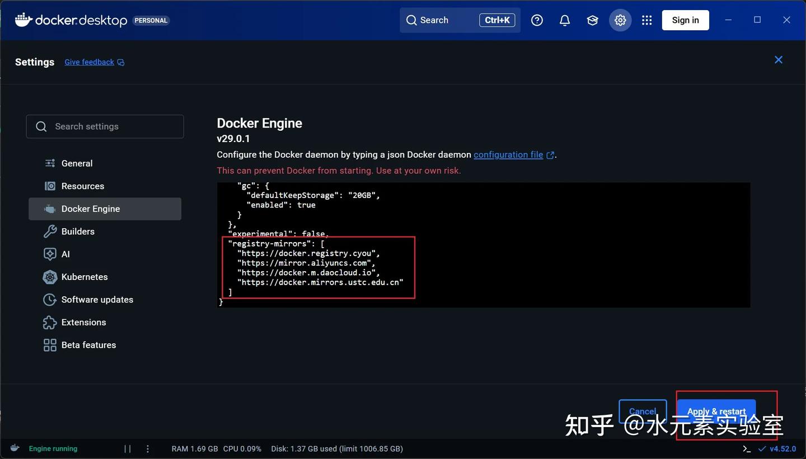806x459 pixels.
Task: Open more Docker tools grid icon
Action: 646,20
